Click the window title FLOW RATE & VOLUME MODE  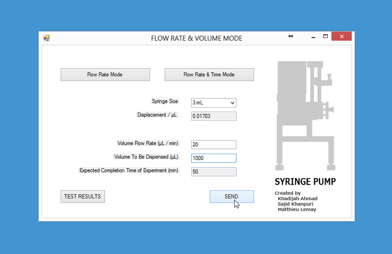tap(197, 38)
